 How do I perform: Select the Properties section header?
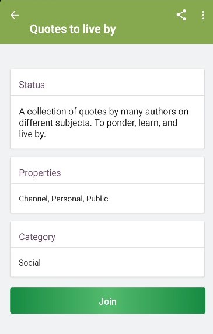pos(40,173)
